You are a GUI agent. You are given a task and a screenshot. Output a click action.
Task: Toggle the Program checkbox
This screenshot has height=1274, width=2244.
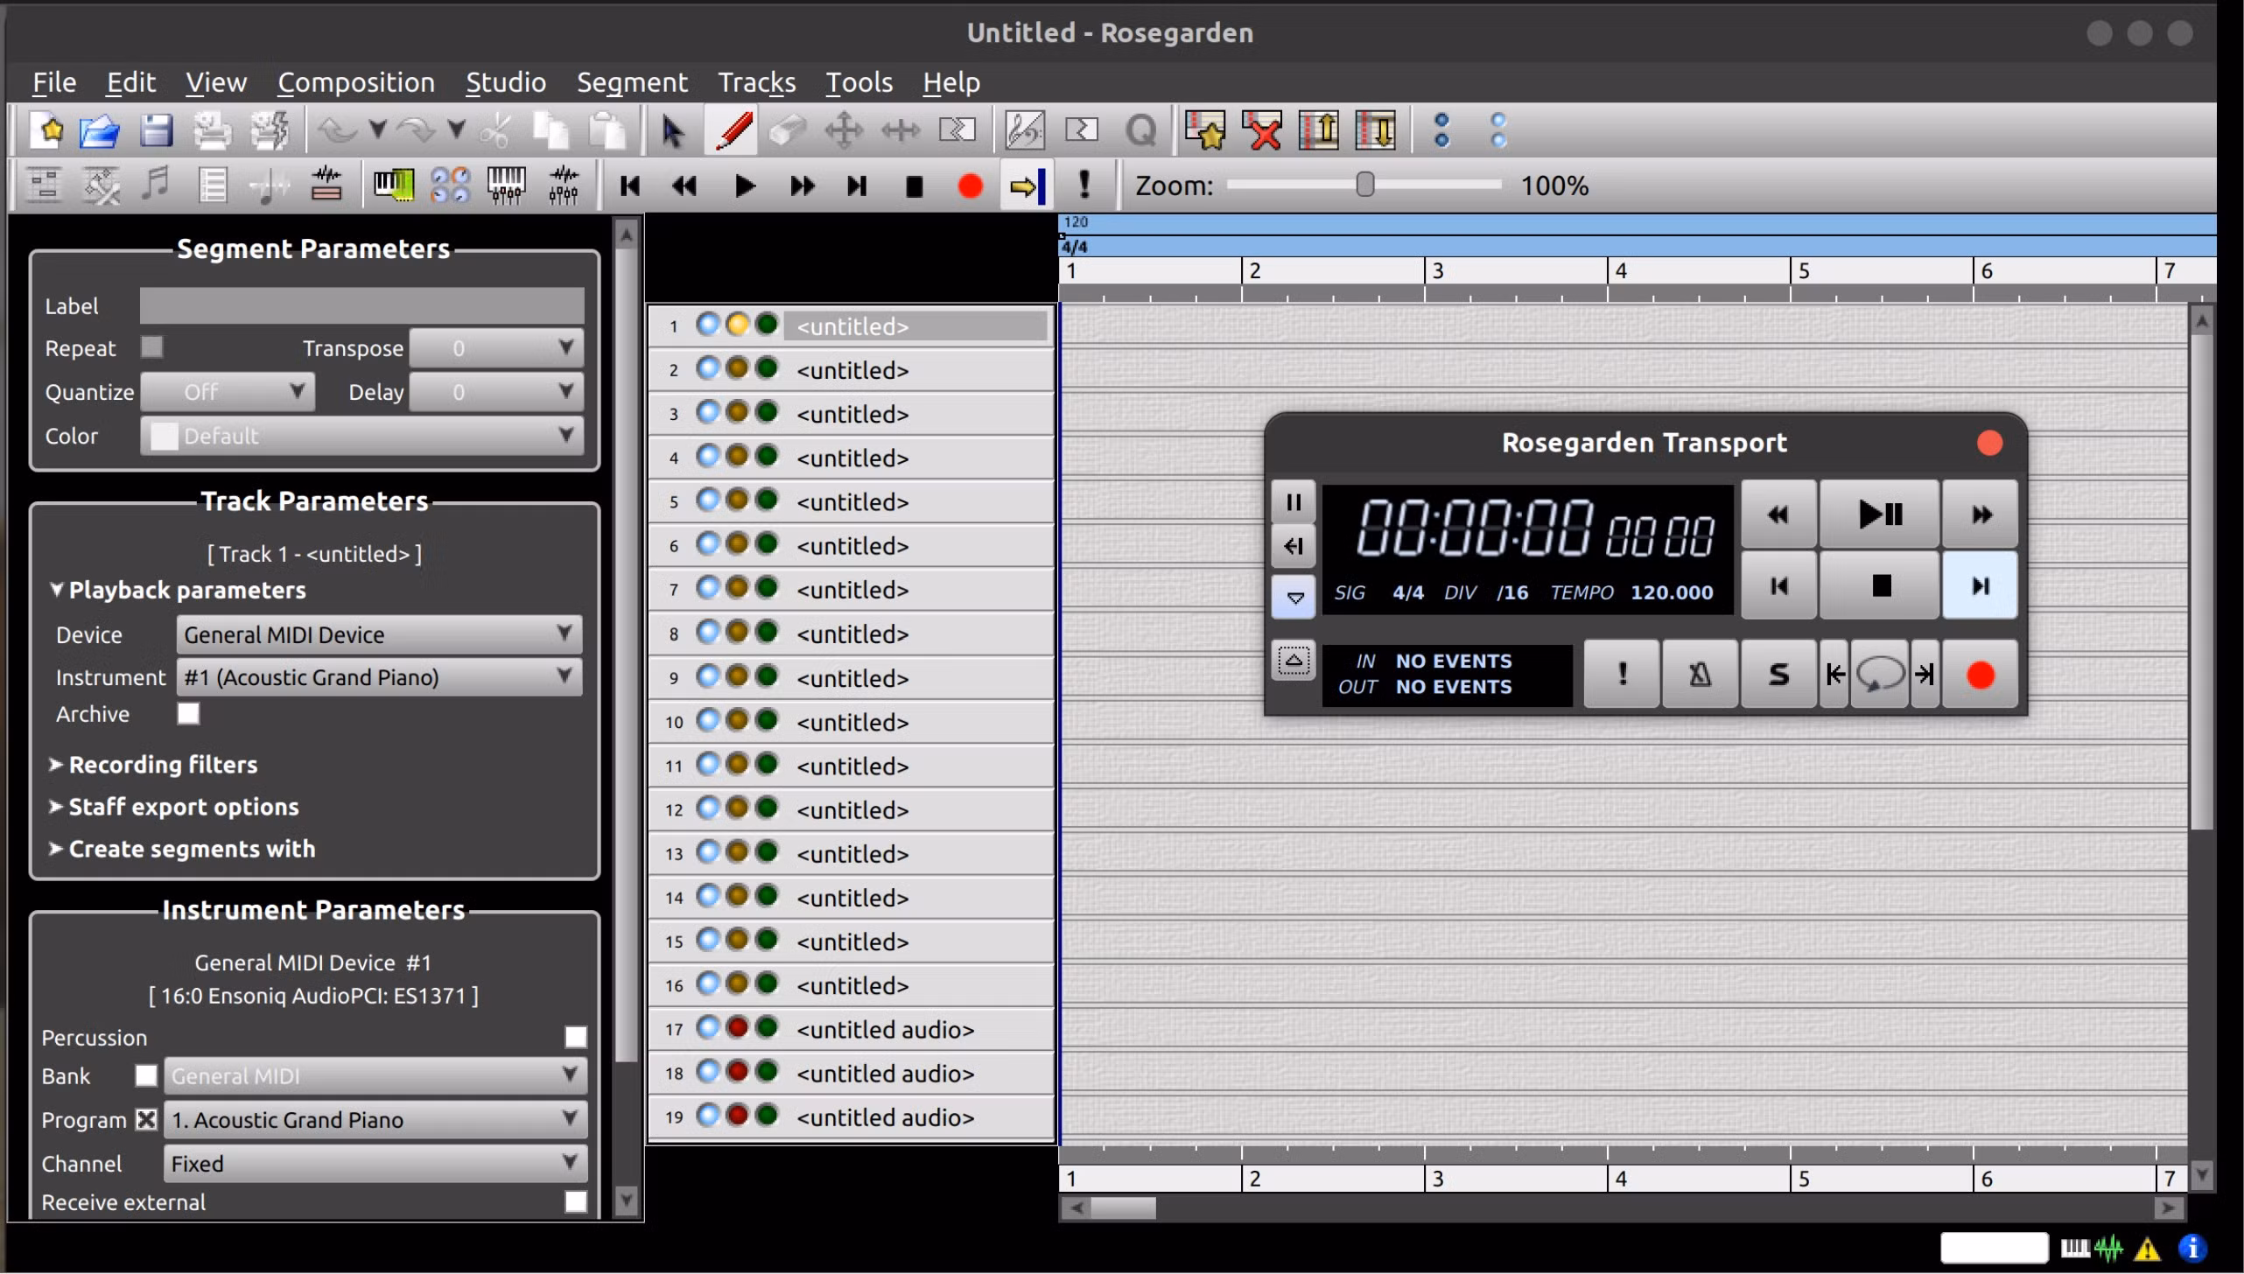(x=146, y=1119)
